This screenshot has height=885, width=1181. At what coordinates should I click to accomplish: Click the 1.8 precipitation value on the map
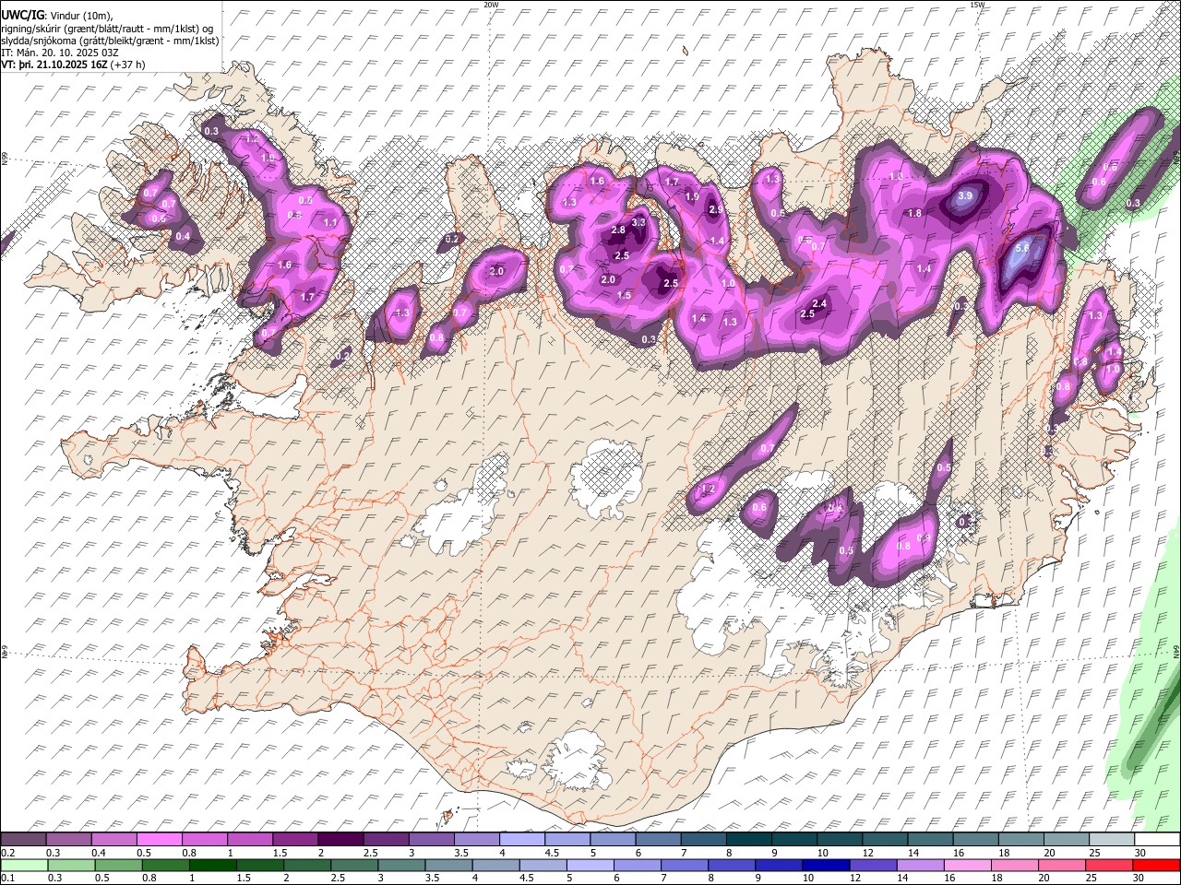(x=914, y=213)
